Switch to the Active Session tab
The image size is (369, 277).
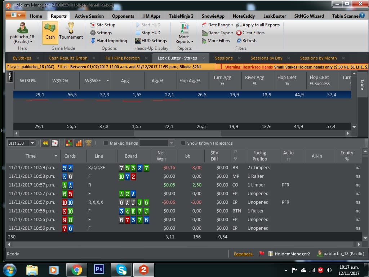[x=89, y=16]
